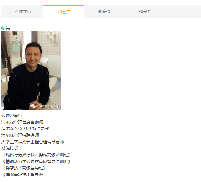201x182 pixels.
Task: Open the 90嘉宾 tab
Action: tap(145, 11)
